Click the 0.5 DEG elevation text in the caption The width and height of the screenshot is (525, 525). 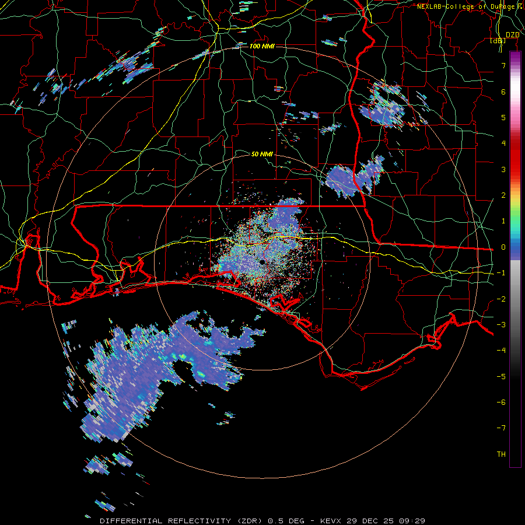(x=286, y=521)
